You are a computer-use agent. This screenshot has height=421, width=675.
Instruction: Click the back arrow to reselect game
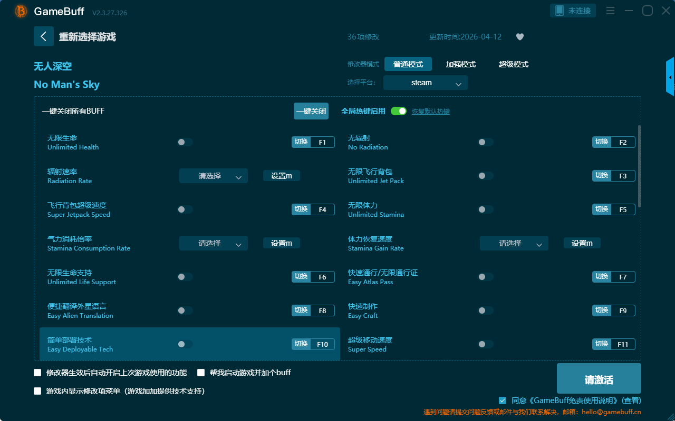[x=44, y=36]
